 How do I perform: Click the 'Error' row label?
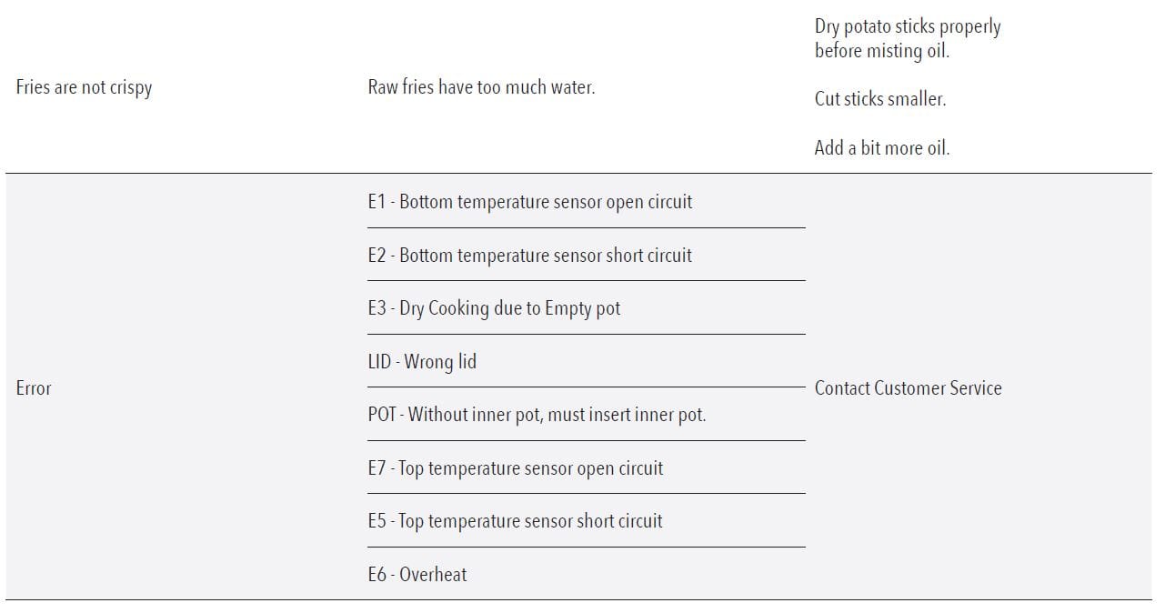pyautogui.click(x=34, y=388)
